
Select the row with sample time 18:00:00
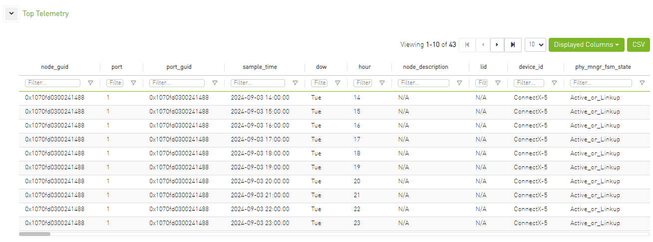click(260, 153)
